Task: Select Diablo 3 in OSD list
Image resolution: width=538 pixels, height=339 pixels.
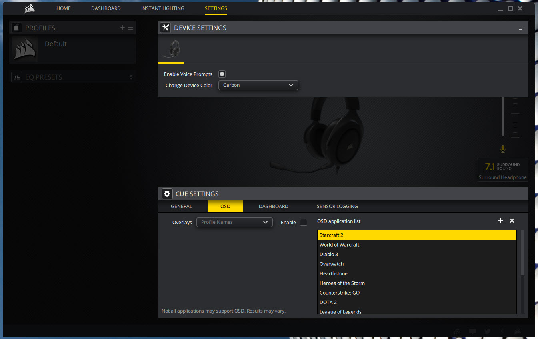Action: pyautogui.click(x=417, y=254)
